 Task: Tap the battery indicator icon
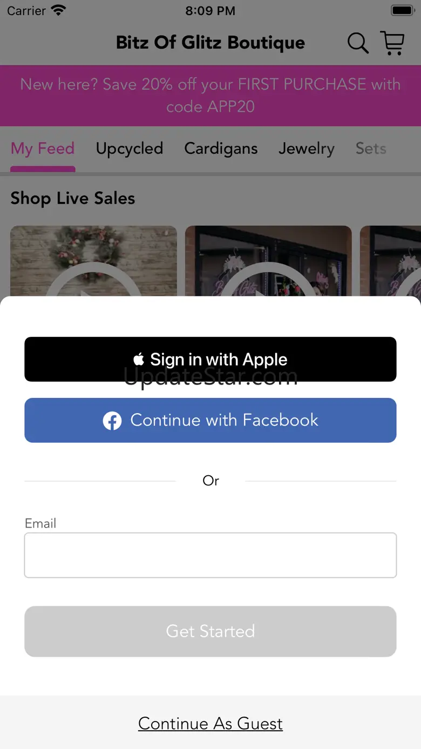pyautogui.click(x=402, y=10)
